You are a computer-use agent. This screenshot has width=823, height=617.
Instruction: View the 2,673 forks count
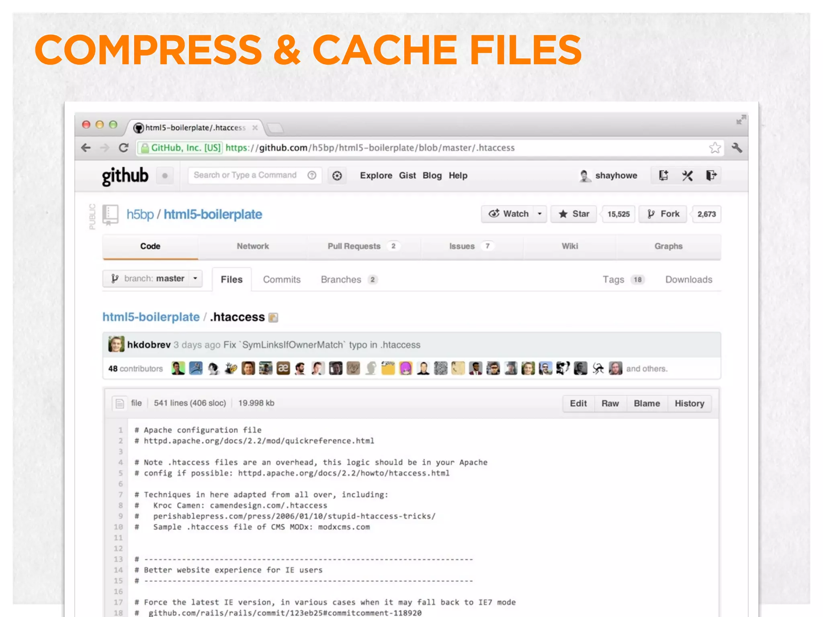tap(706, 214)
